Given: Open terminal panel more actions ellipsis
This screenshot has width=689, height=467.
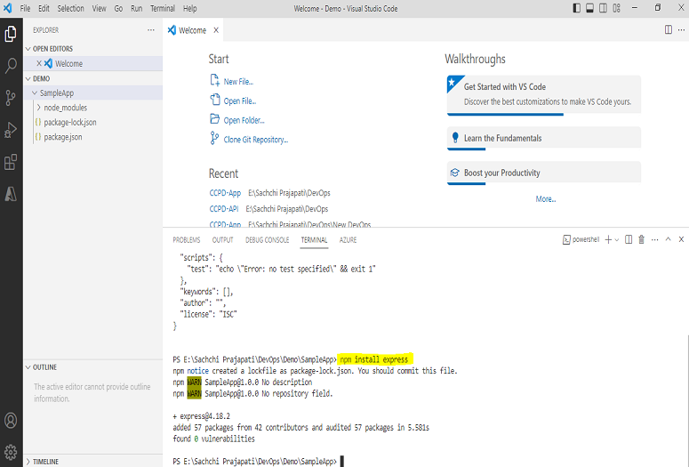Looking at the screenshot, I should click(655, 239).
